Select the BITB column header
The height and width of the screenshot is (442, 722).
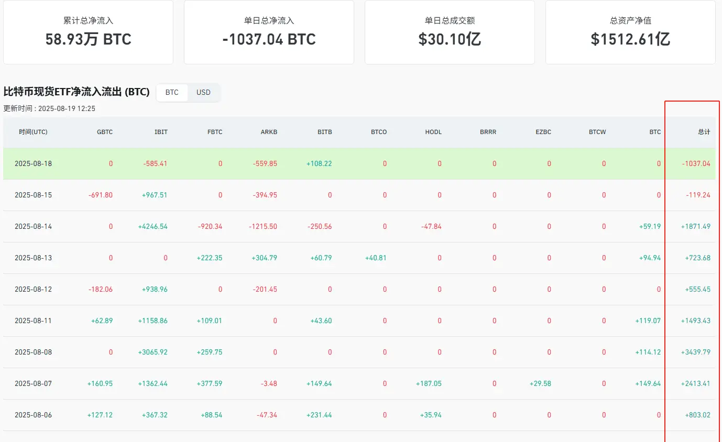click(325, 132)
